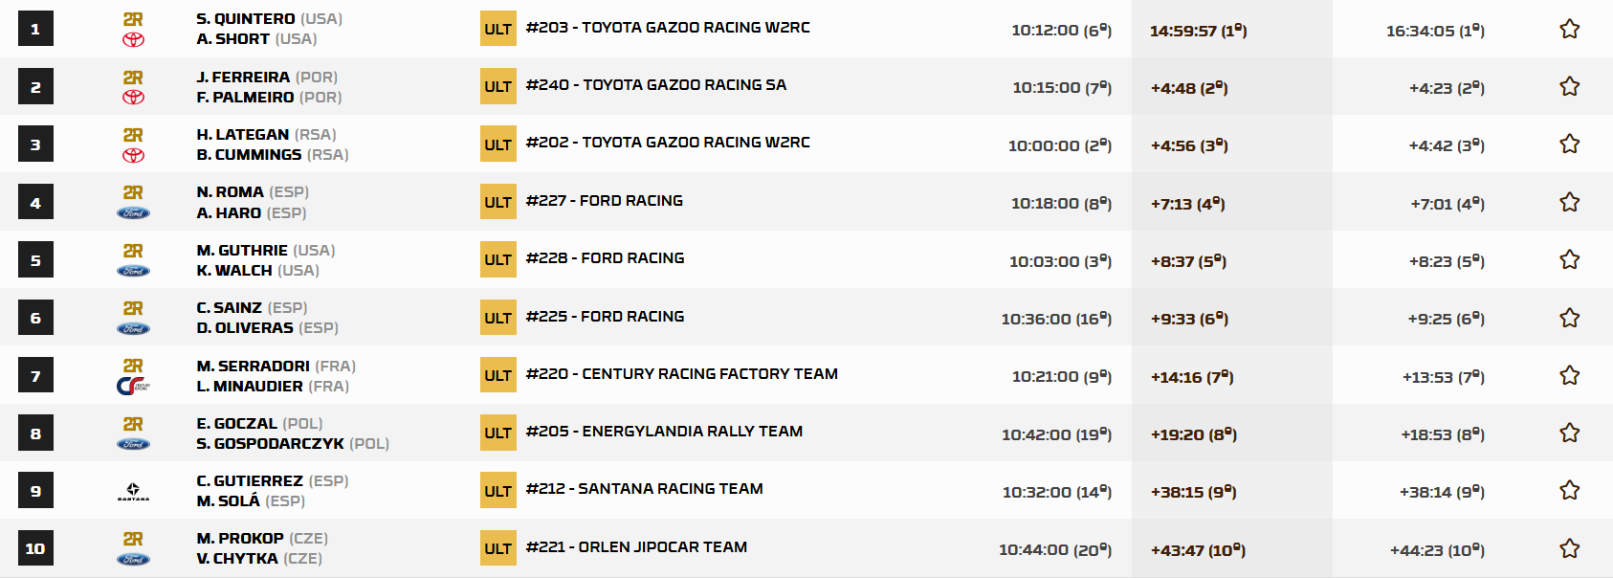Image resolution: width=1613 pixels, height=578 pixels.
Task: Click E. Goczal star favorite icon
Action: click(x=1569, y=433)
